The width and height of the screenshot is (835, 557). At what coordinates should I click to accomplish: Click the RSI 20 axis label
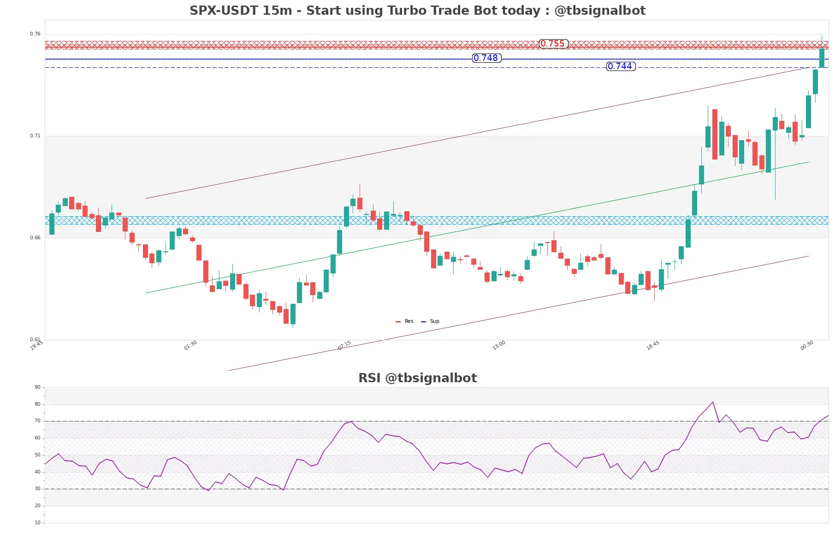(x=37, y=506)
